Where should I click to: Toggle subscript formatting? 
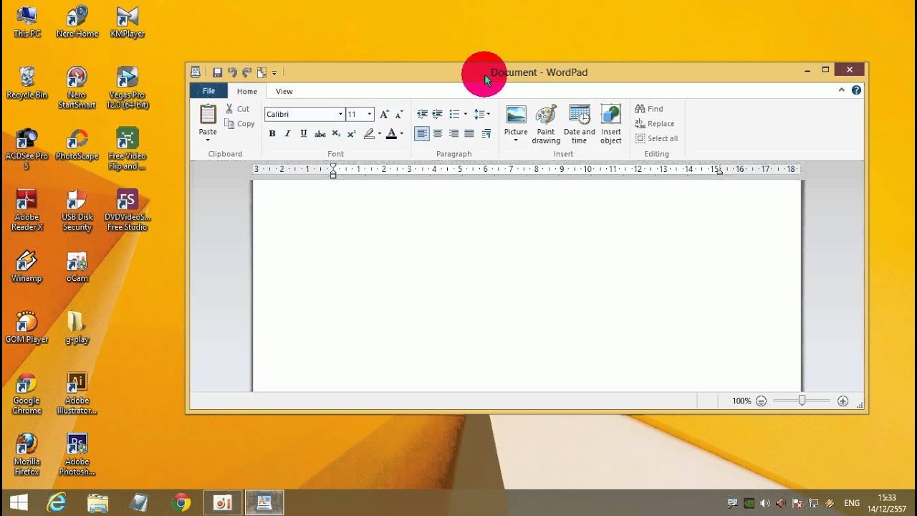[x=336, y=133]
